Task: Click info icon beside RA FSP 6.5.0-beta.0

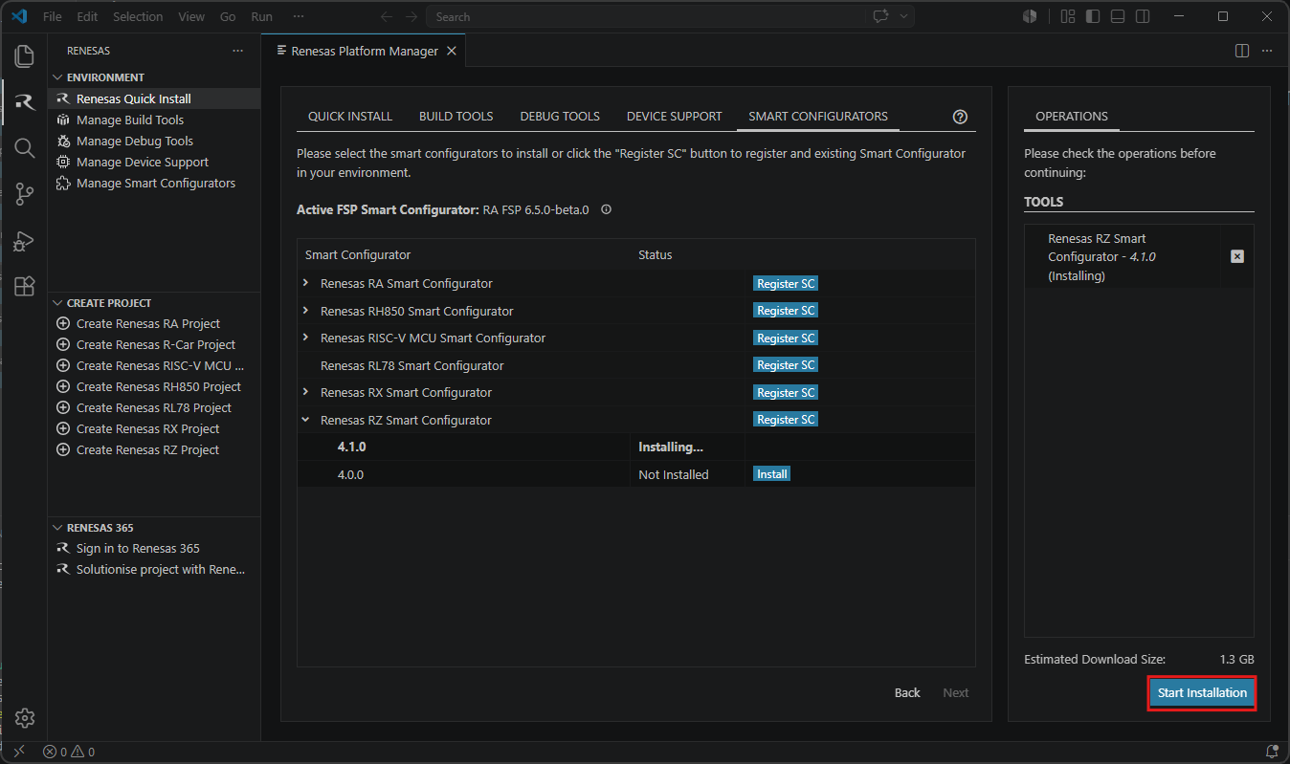Action: coord(606,209)
